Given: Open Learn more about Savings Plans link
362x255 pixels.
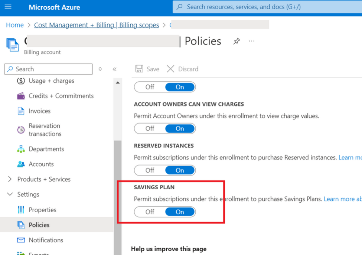Looking at the screenshot, I should [343, 199].
